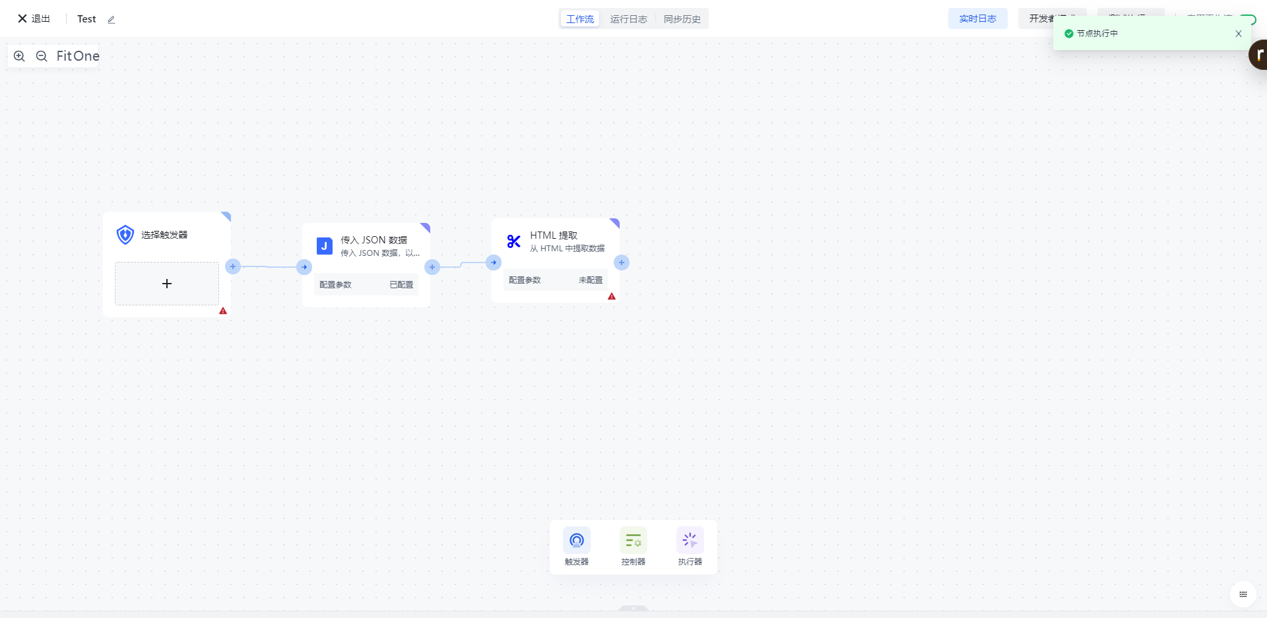This screenshot has height=618, width=1267.
Task: Click the red warning icon on HTML 提取 node
Action: pos(612,297)
